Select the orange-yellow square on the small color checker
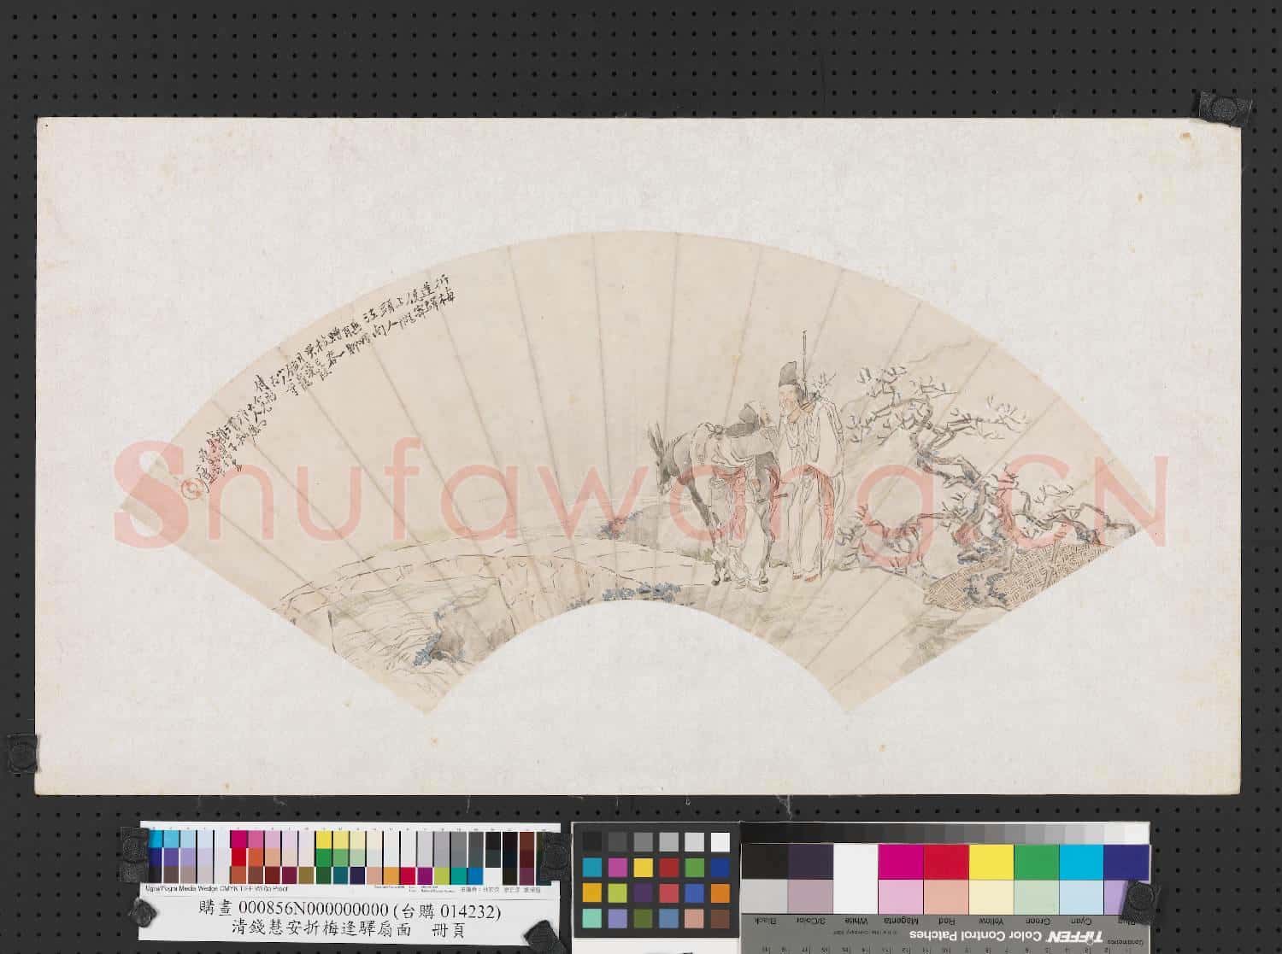Image resolution: width=1282 pixels, height=954 pixels. pyautogui.click(x=591, y=893)
